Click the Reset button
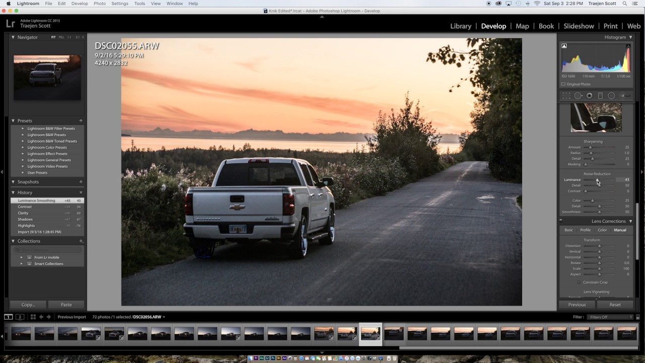Image resolution: width=645 pixels, height=363 pixels. [615, 305]
